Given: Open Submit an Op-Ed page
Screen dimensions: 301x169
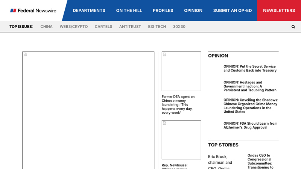Looking at the screenshot, I should pyautogui.click(x=233, y=11).
